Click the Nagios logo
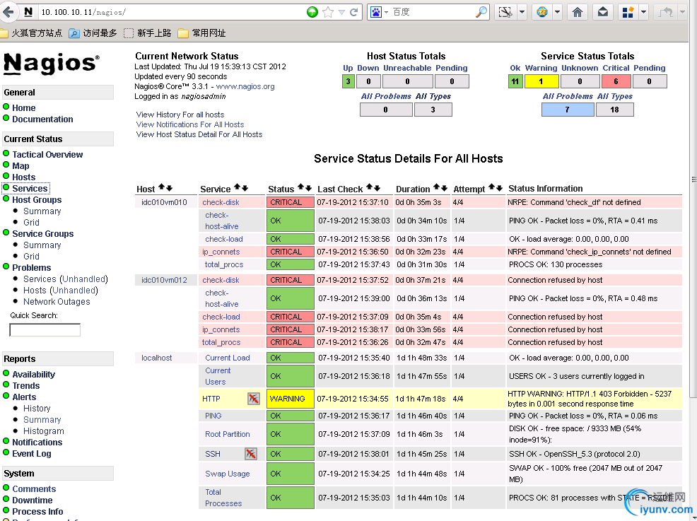The image size is (697, 521). click(52, 64)
